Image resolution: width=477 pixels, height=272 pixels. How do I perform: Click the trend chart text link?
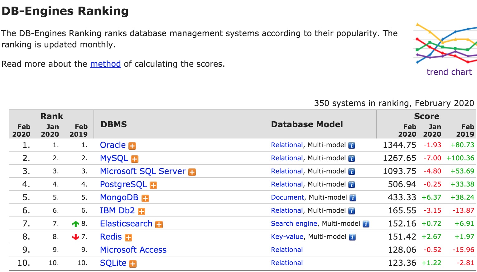(x=449, y=72)
